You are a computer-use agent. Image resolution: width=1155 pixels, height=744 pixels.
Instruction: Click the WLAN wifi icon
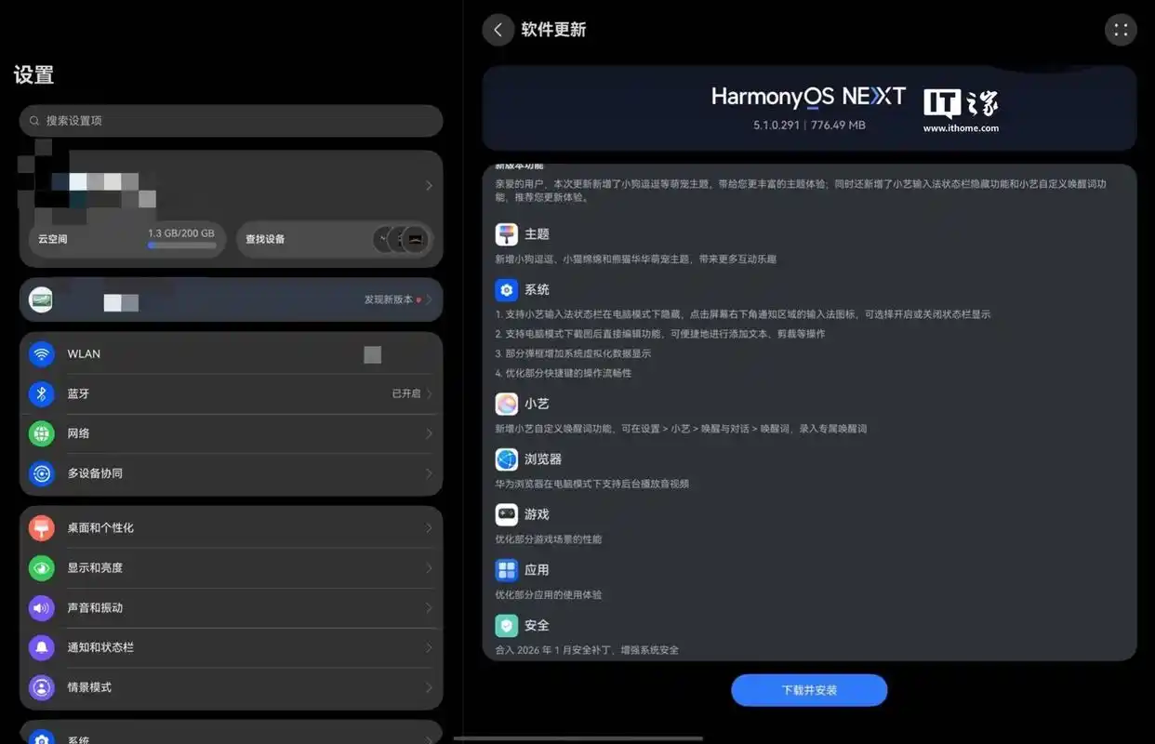click(x=41, y=354)
